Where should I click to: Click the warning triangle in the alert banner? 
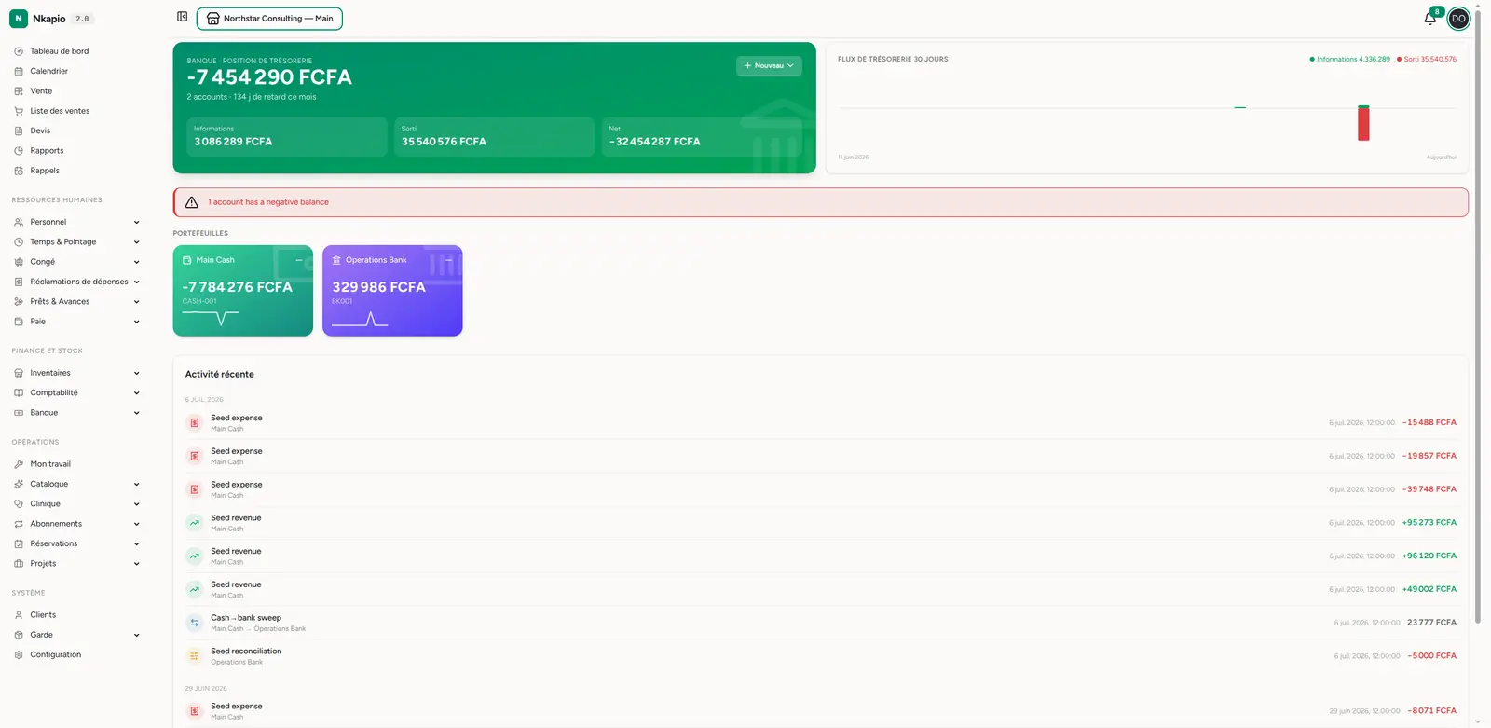(x=192, y=202)
